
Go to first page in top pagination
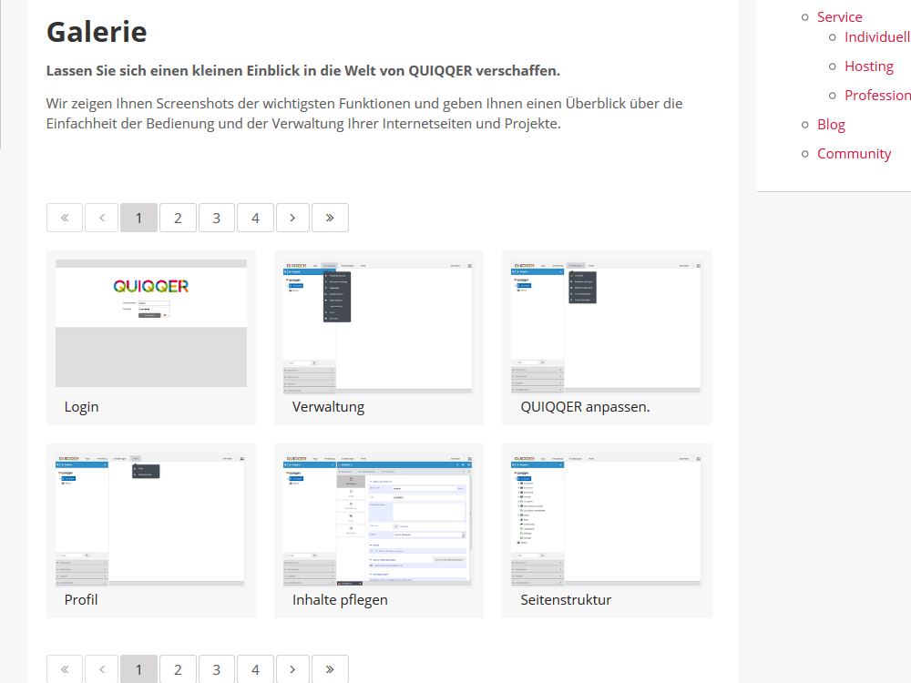65,218
